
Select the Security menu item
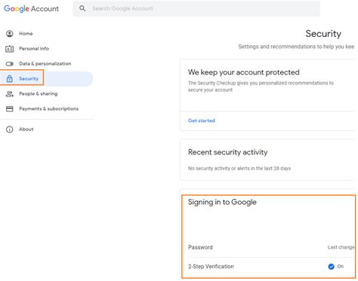pos(29,78)
